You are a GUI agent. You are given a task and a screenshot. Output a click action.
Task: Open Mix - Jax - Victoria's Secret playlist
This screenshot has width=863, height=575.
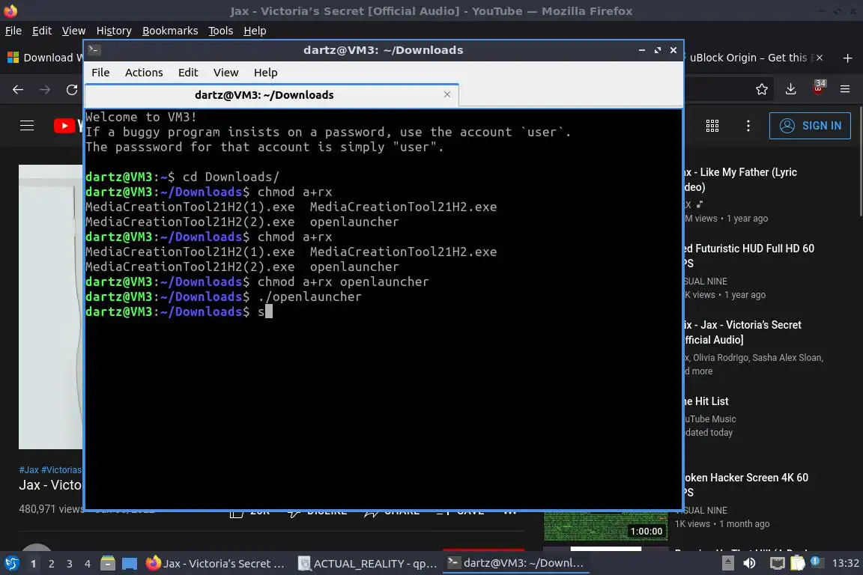point(743,332)
